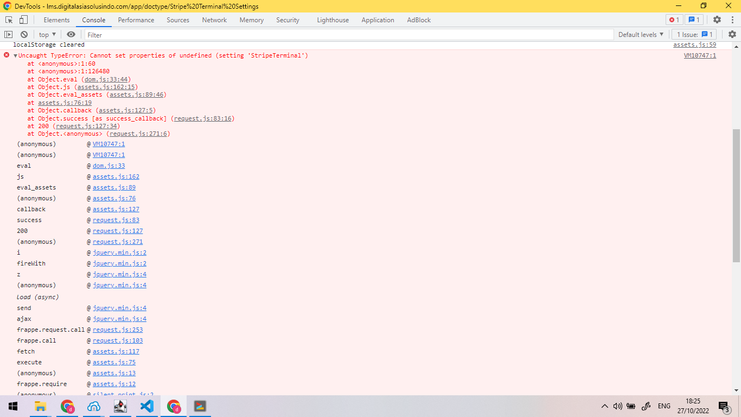Follow the assets.js:162:15 link
This screenshot has width=741, height=417.
click(x=106, y=87)
